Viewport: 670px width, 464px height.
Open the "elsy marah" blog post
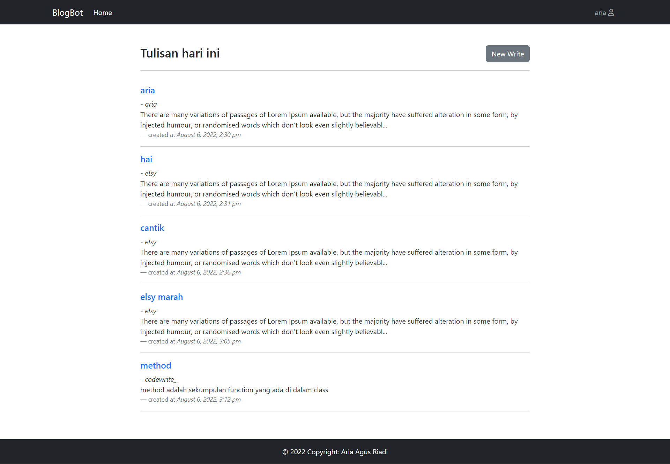pos(161,297)
